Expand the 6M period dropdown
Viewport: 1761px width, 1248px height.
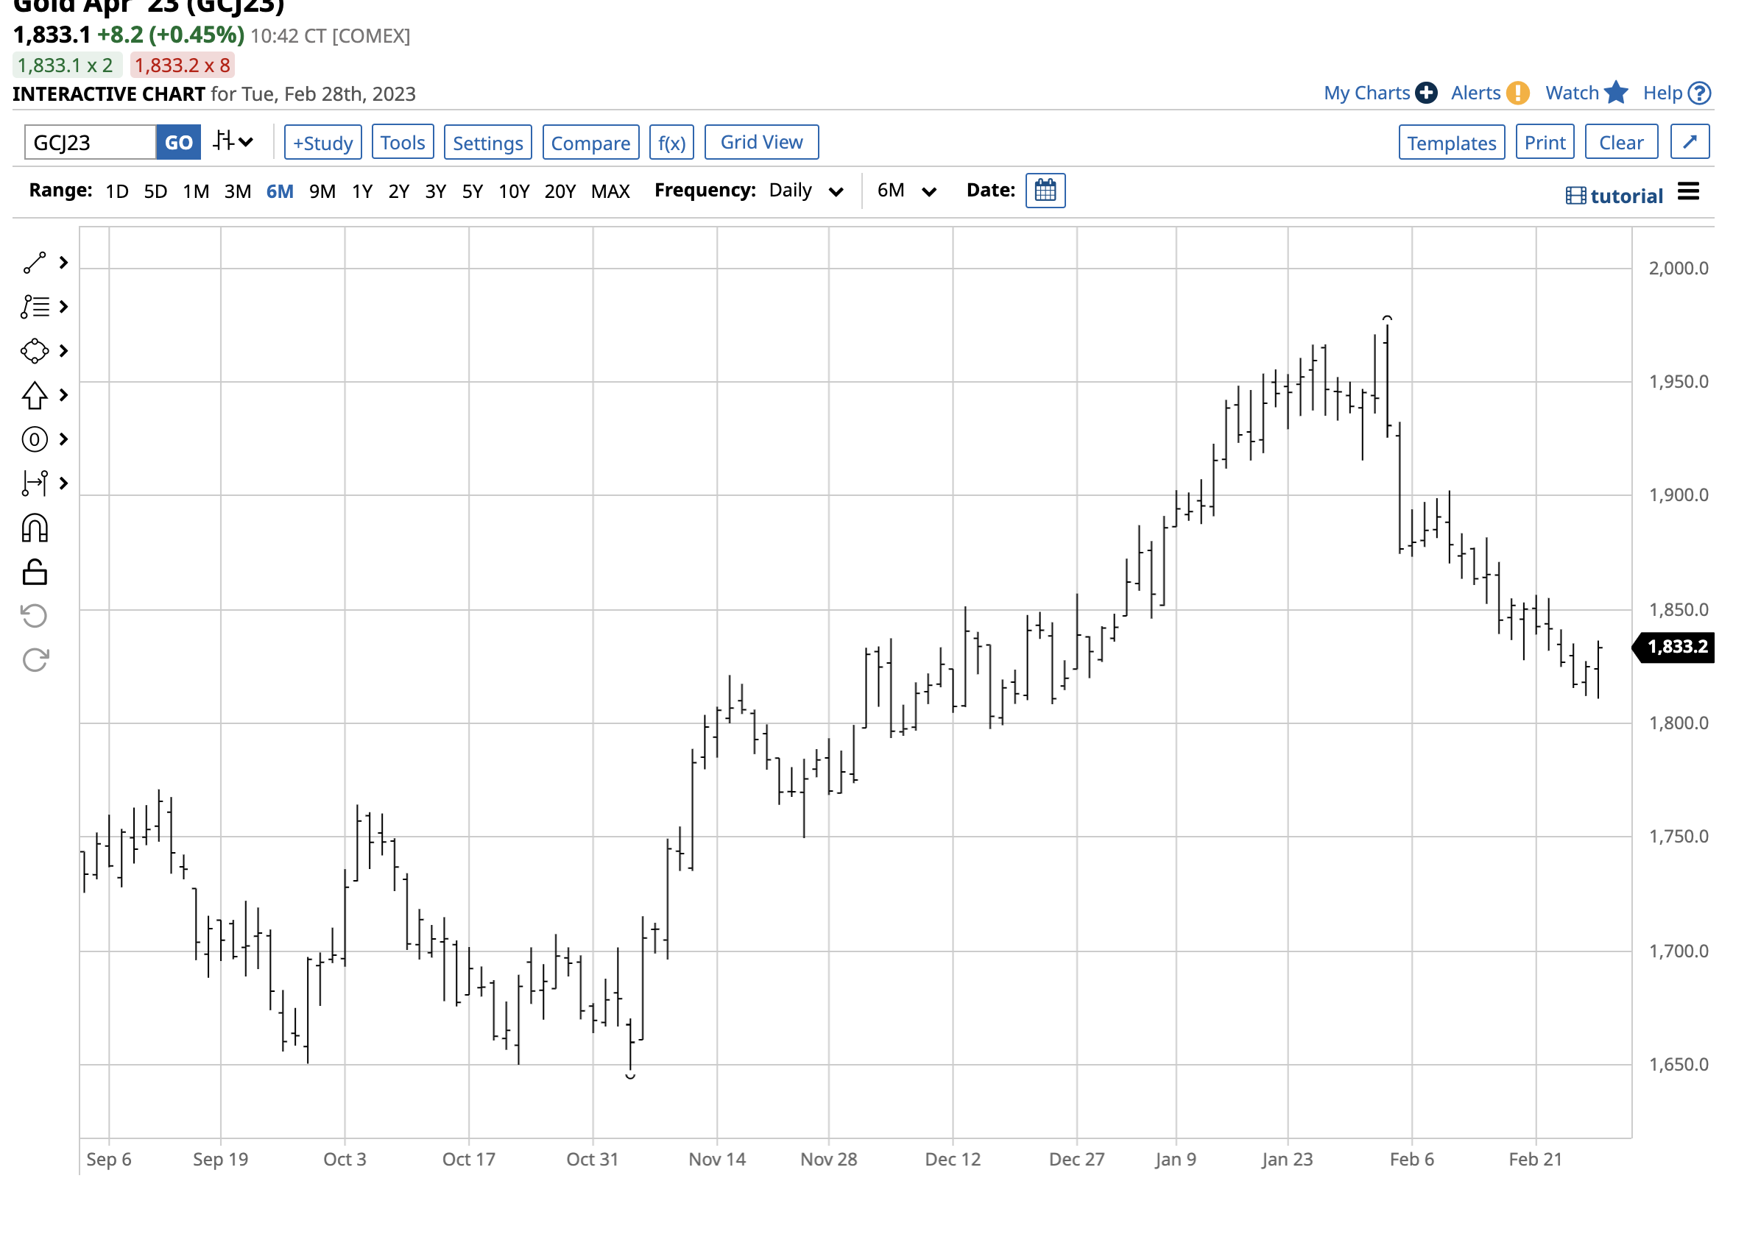pos(906,191)
